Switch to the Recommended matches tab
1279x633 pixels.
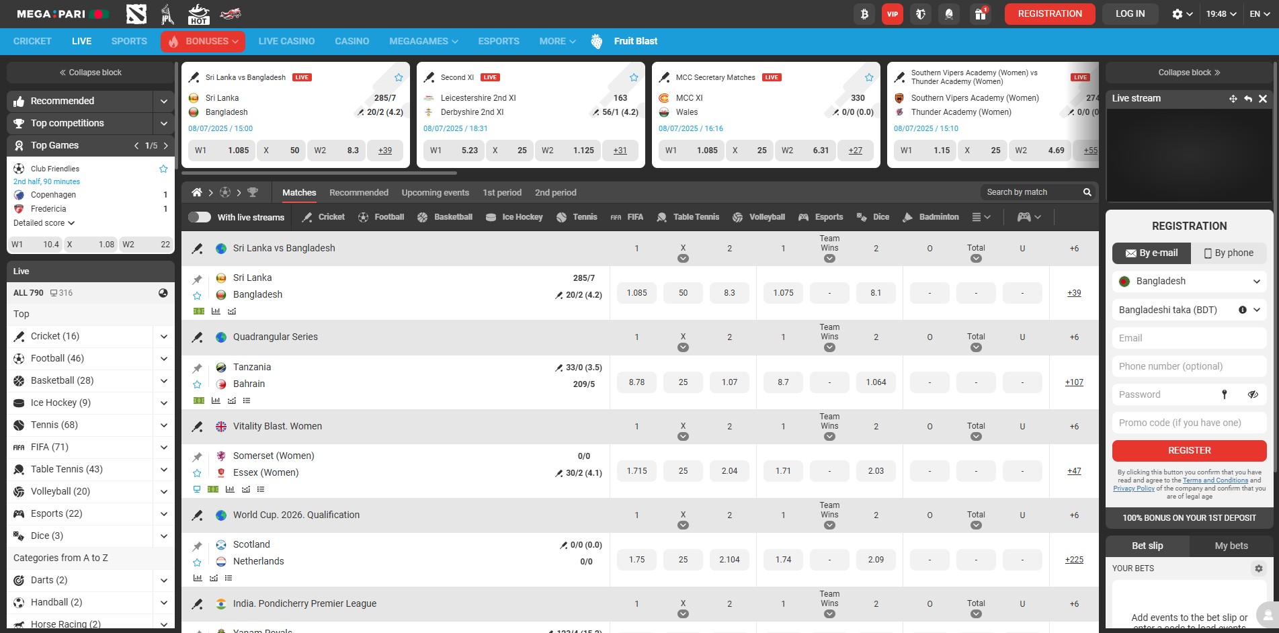[x=358, y=192]
